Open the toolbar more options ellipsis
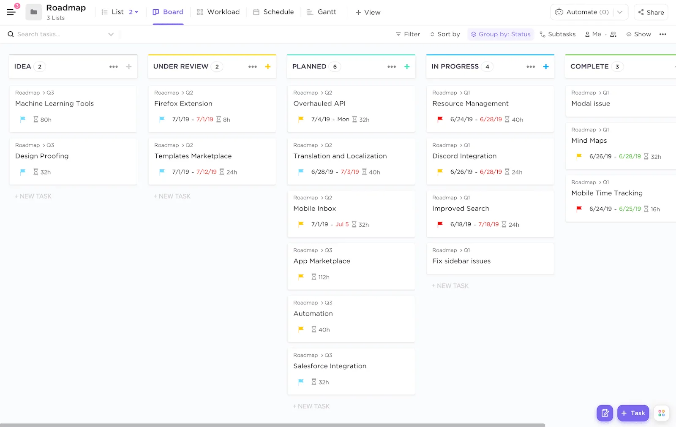Viewport: 676px width, 427px height. 663,34
